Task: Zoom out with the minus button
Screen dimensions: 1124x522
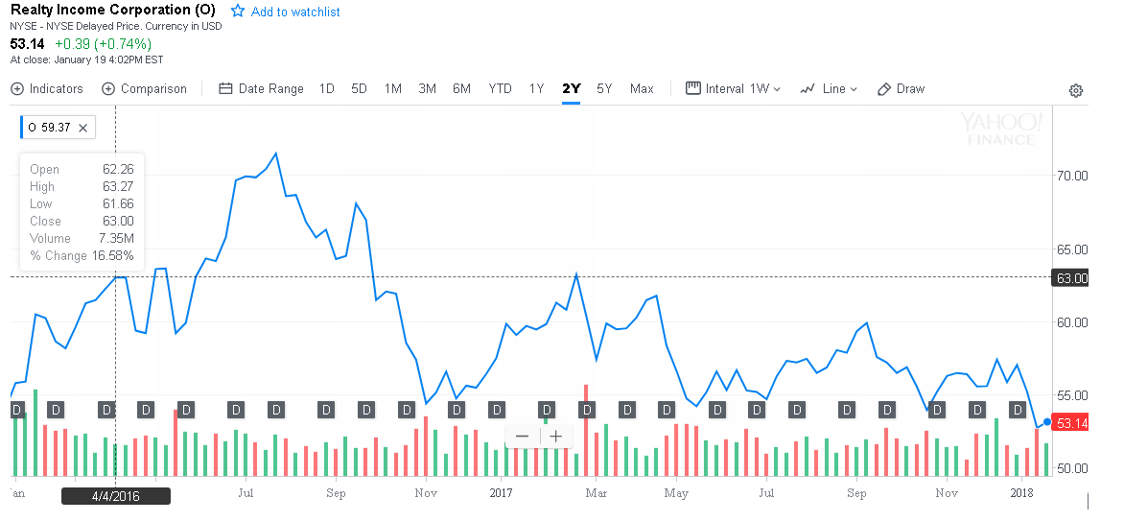Action: pos(522,436)
